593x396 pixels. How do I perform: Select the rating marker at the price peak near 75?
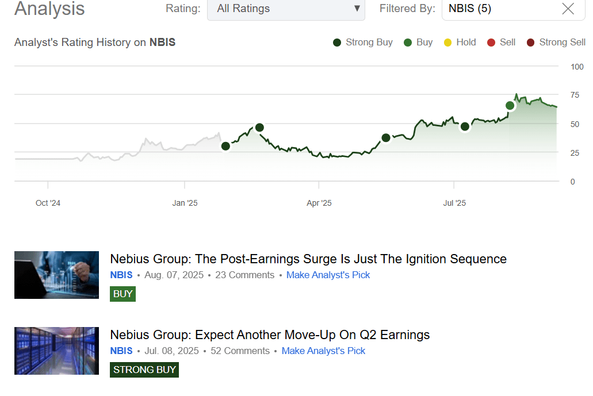(x=510, y=106)
